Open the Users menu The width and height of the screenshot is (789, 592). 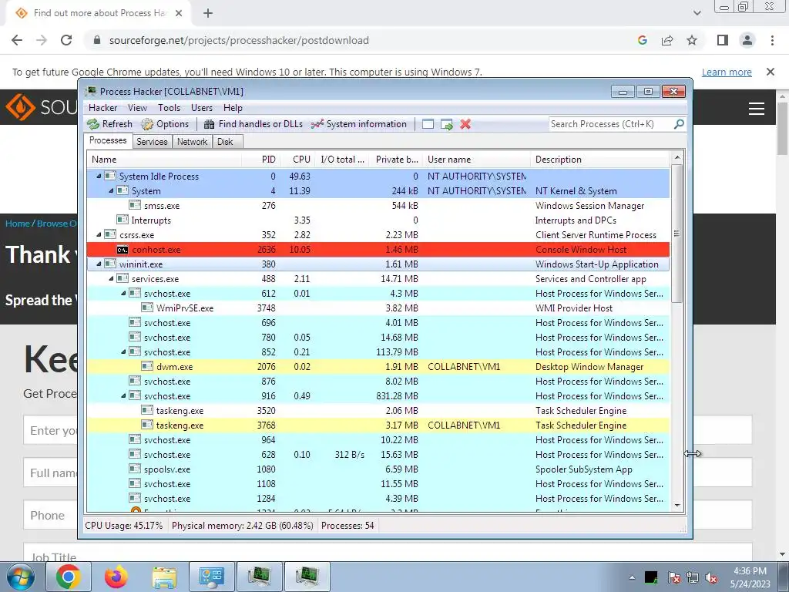pyautogui.click(x=201, y=108)
